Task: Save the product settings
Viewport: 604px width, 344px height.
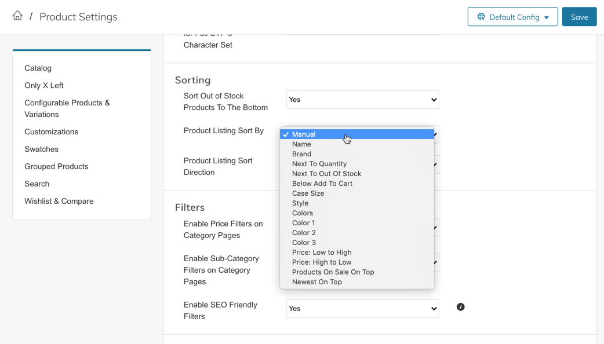Action: tap(579, 17)
